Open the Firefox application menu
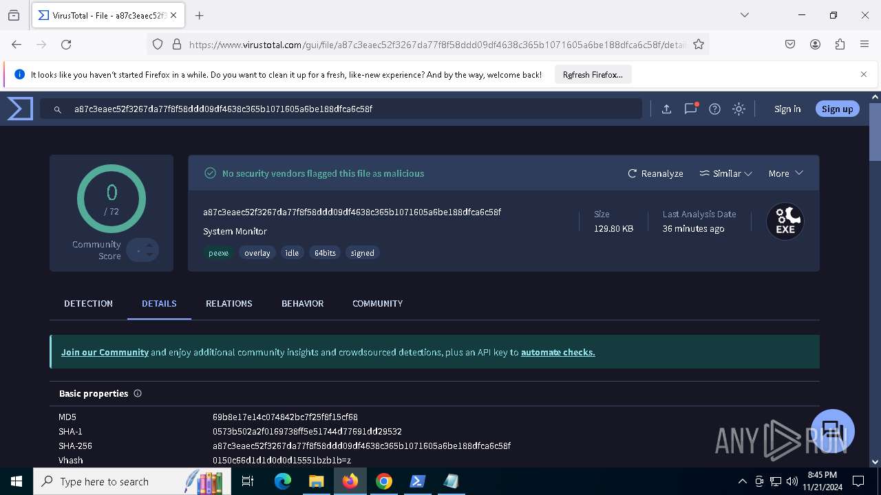This screenshot has width=881, height=495. (x=864, y=44)
